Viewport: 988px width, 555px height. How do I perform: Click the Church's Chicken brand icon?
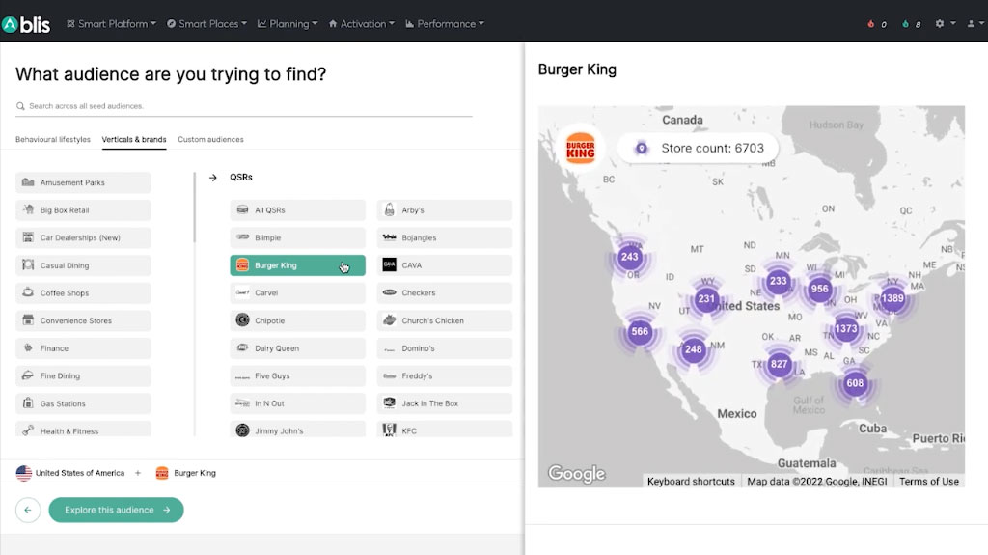pos(390,319)
